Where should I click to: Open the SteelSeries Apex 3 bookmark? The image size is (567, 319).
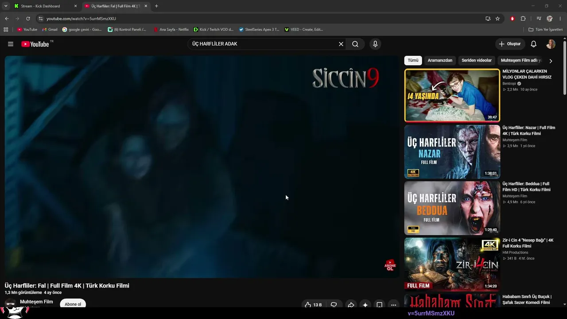point(259,30)
